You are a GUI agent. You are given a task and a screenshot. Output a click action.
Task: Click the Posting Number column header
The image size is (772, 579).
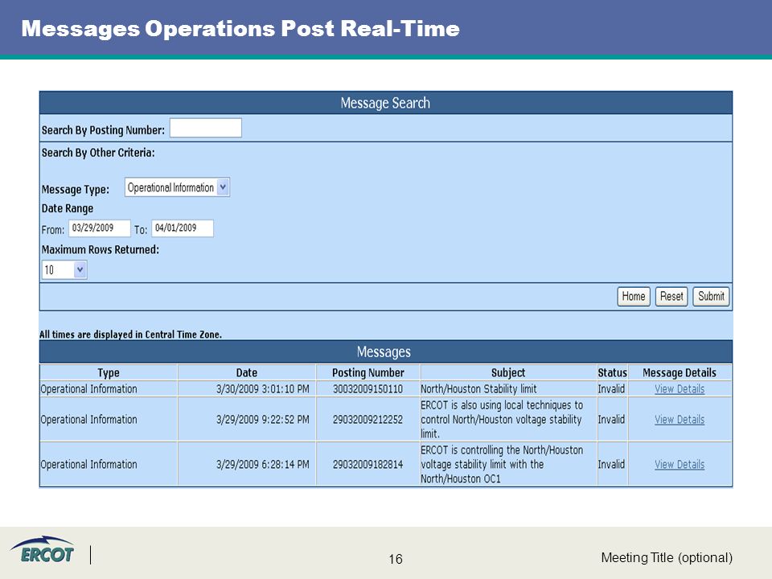(368, 372)
